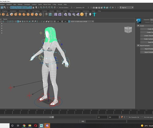Viewport: 153px width, 128px height.
Task: Click the first clapperboard render icon
Action: point(94,7)
